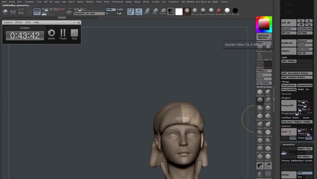Expand the Geometry panel header
Image resolution: width=317 pixels, height=179 pixels.
(288, 144)
